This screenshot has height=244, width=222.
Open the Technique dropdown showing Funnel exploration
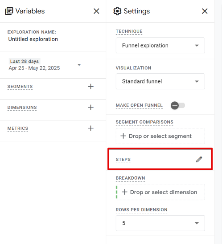click(x=160, y=45)
